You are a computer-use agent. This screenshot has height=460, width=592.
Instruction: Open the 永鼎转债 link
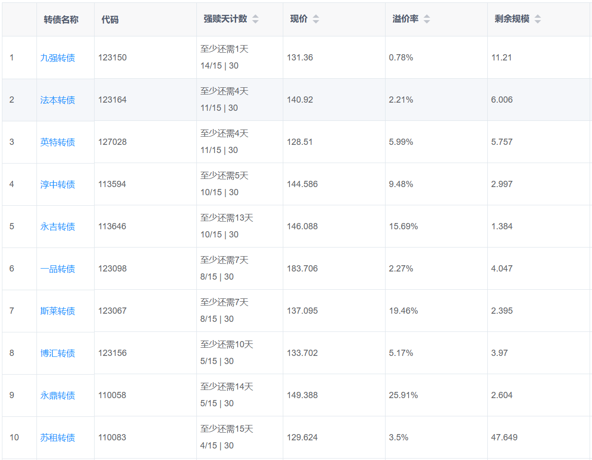coord(58,396)
